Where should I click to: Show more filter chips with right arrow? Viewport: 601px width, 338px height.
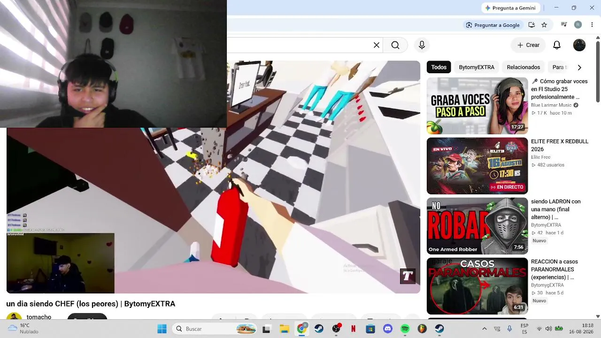(x=579, y=67)
